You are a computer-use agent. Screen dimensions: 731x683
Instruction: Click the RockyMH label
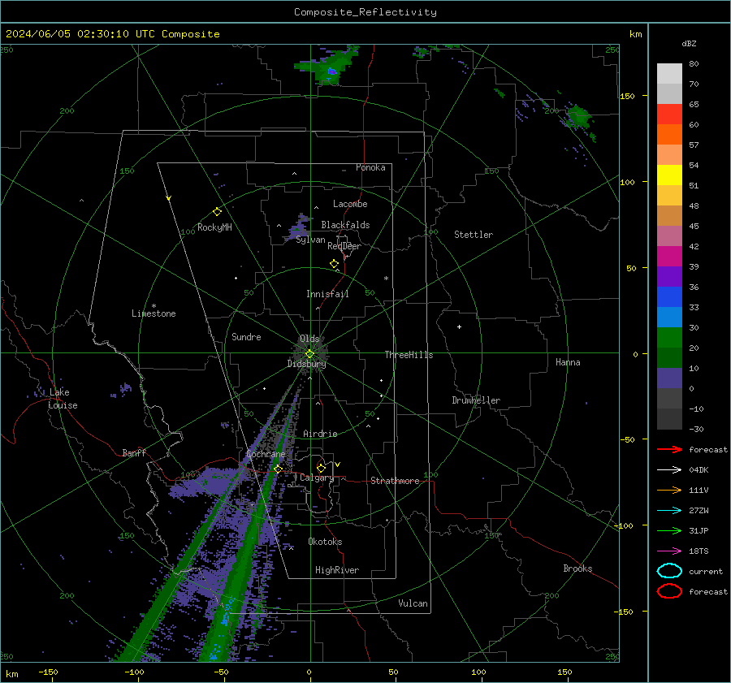(x=214, y=227)
